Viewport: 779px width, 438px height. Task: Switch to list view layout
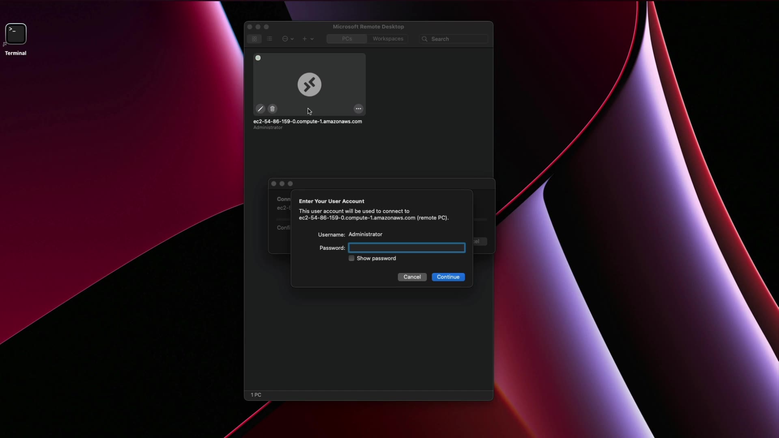269,39
